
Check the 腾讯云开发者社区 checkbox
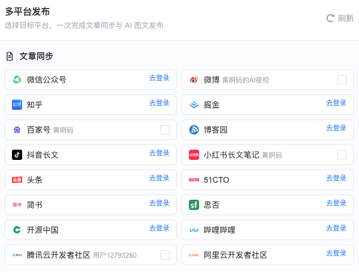165,255
